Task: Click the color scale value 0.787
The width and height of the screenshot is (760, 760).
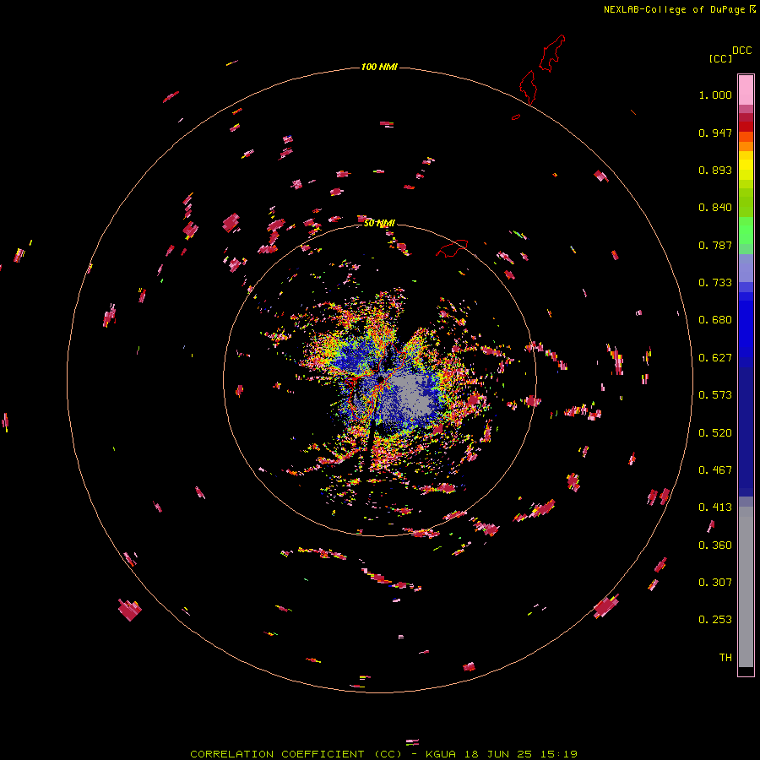Action: tap(715, 245)
